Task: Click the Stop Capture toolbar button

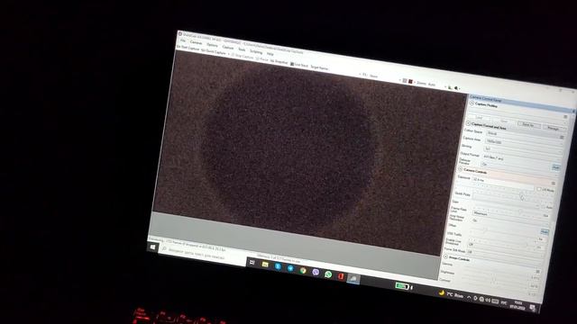Action: (x=243, y=57)
